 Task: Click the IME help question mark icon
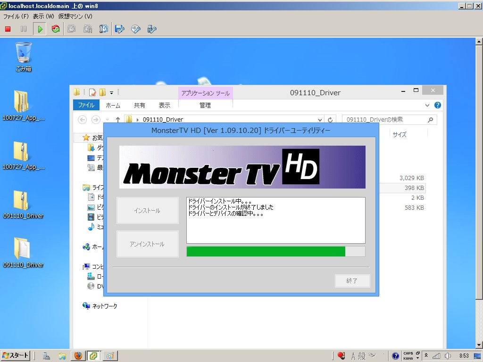[x=396, y=356]
